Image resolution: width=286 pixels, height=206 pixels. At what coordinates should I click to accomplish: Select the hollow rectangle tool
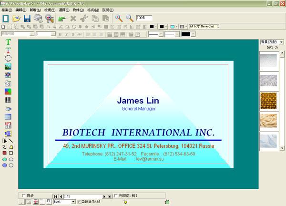(x=11, y=153)
